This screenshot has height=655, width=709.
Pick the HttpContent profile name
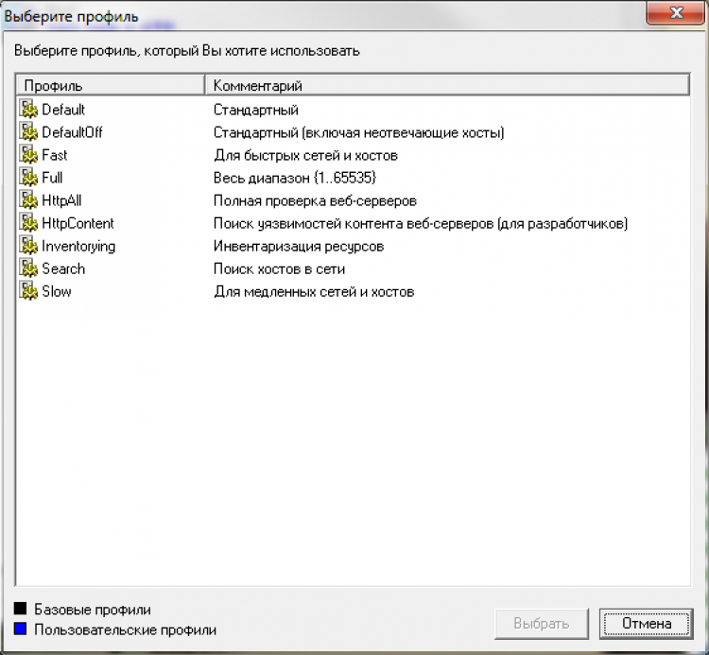[78, 223]
